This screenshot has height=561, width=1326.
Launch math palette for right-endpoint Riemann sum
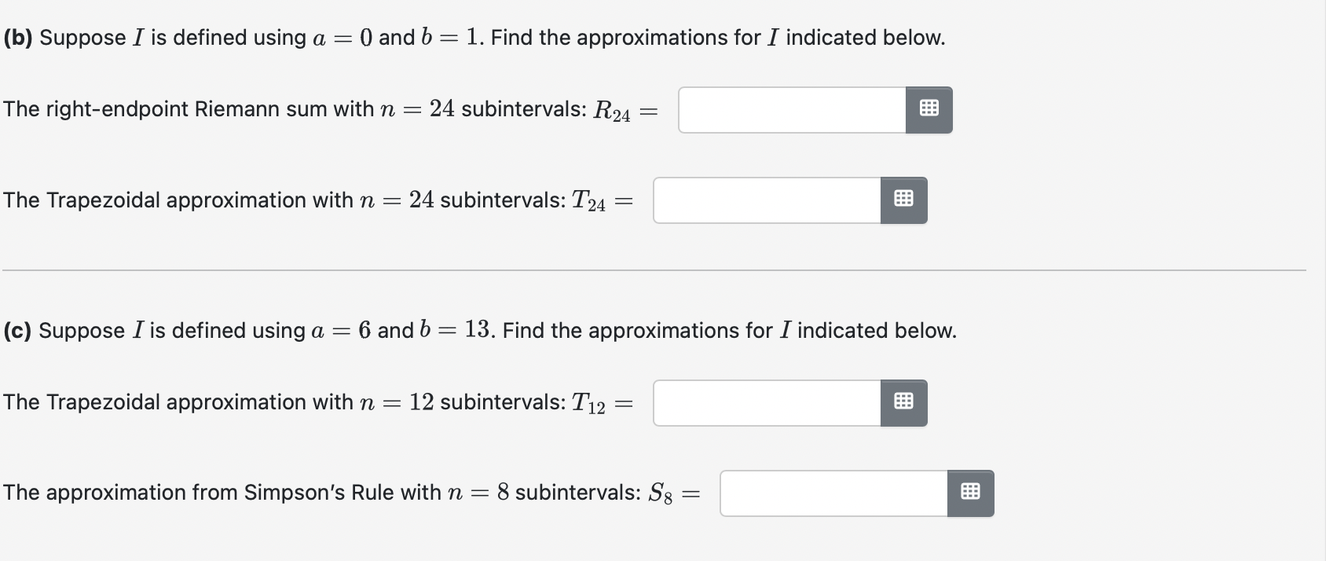929,110
